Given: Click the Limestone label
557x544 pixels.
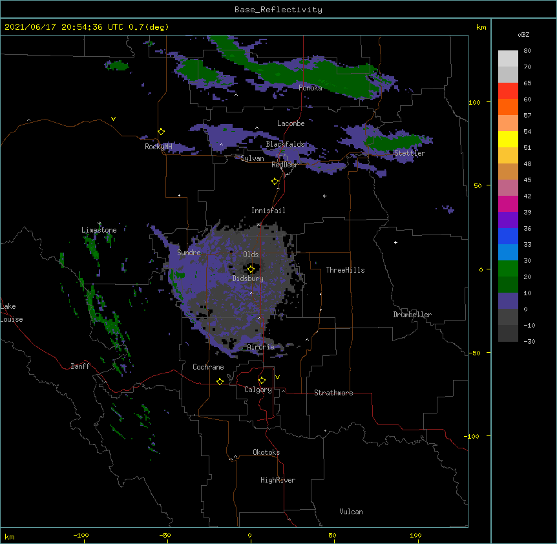Looking at the screenshot, I should click(99, 230).
